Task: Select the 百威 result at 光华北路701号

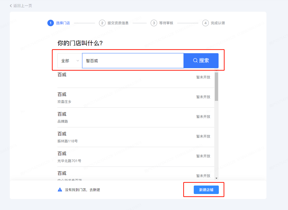Action: click(136, 157)
